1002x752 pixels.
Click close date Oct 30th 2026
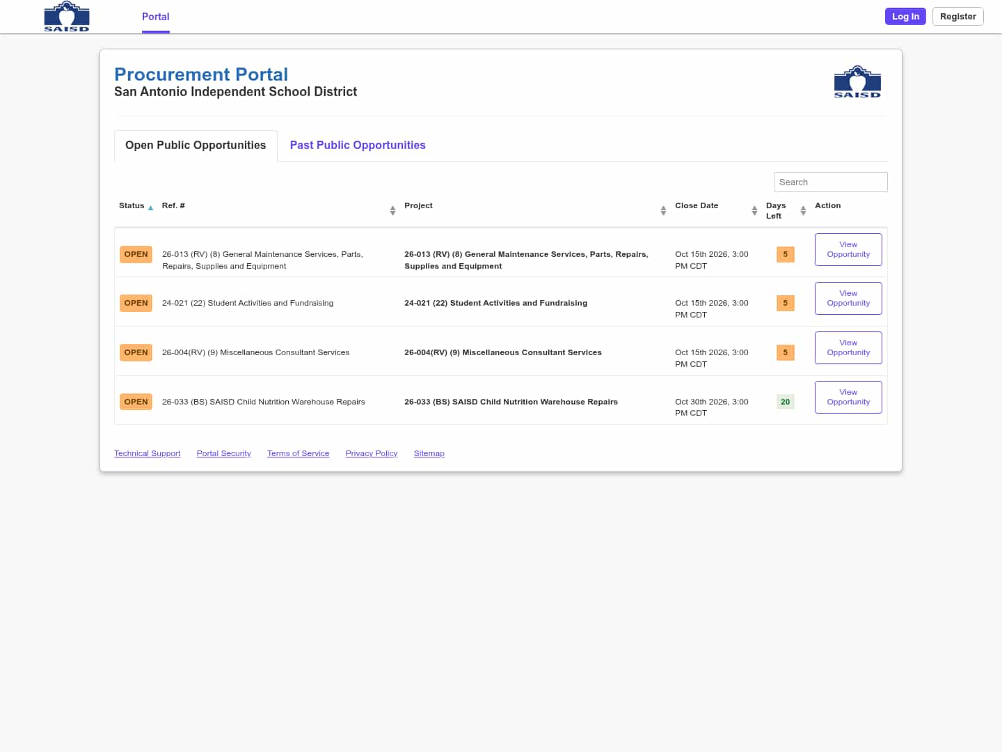(x=711, y=407)
